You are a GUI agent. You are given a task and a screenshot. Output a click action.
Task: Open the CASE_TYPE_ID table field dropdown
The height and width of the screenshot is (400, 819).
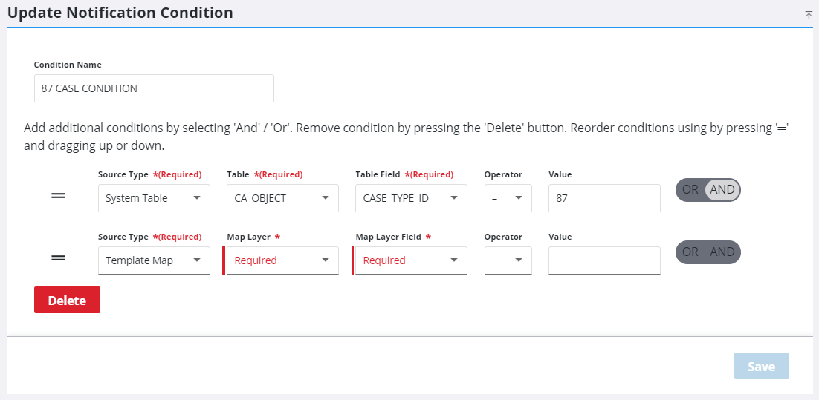pyautogui.click(x=411, y=198)
